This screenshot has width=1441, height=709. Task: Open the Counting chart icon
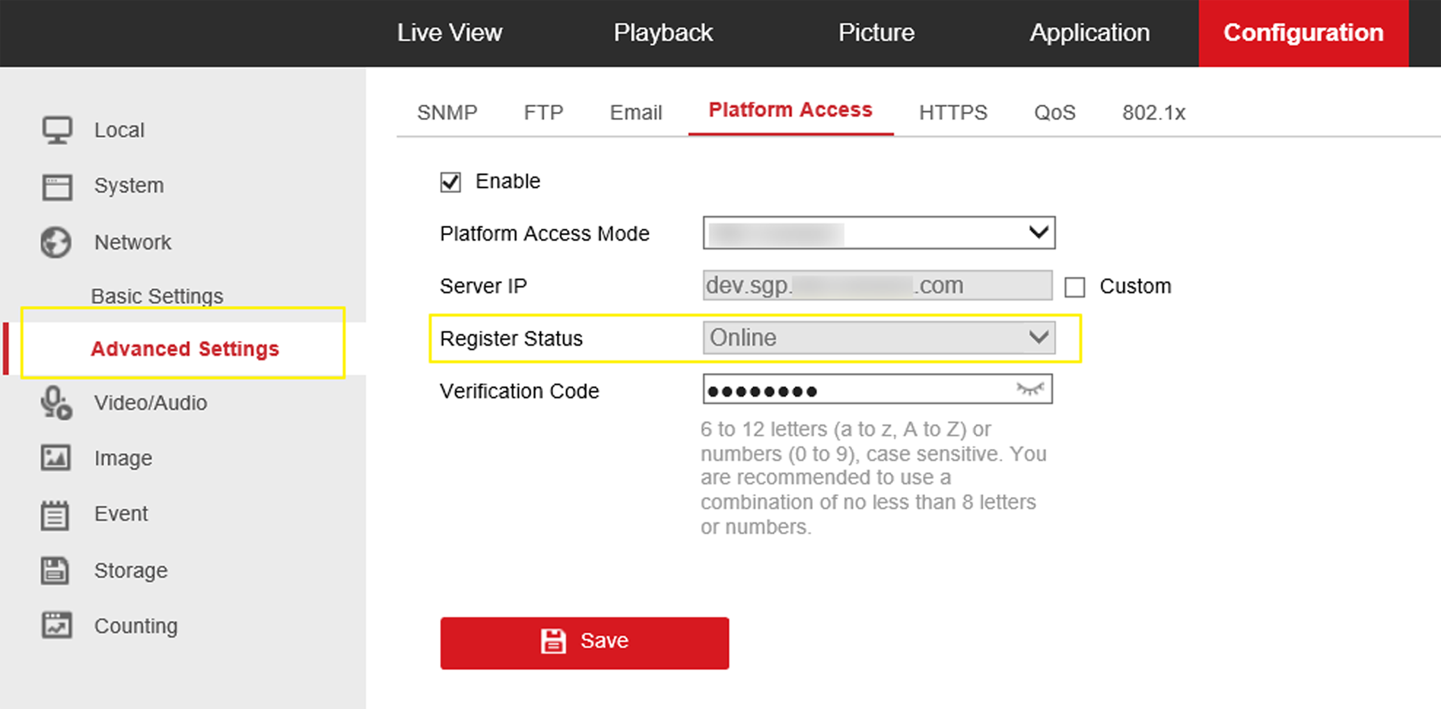(x=56, y=625)
